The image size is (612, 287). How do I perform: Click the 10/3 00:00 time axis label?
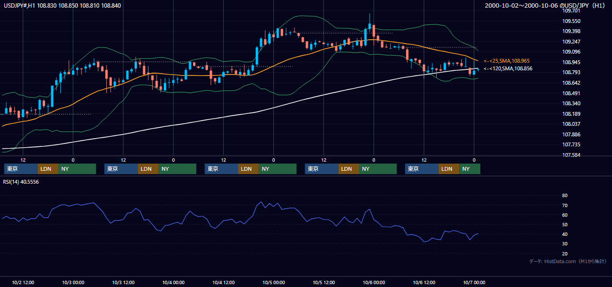[x=73, y=282]
